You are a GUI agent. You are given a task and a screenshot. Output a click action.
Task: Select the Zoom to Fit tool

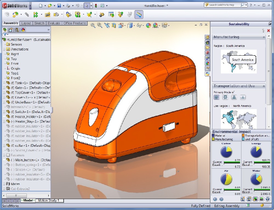click(x=92, y=25)
